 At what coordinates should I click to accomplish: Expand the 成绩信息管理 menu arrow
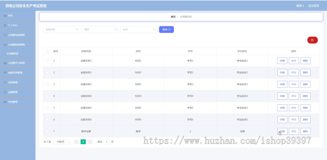(31, 73)
